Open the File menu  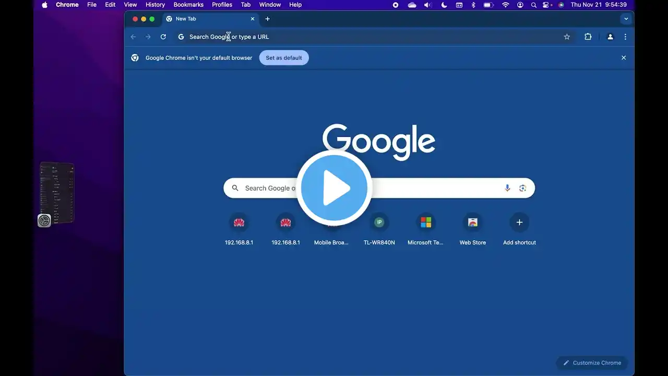coord(92,5)
